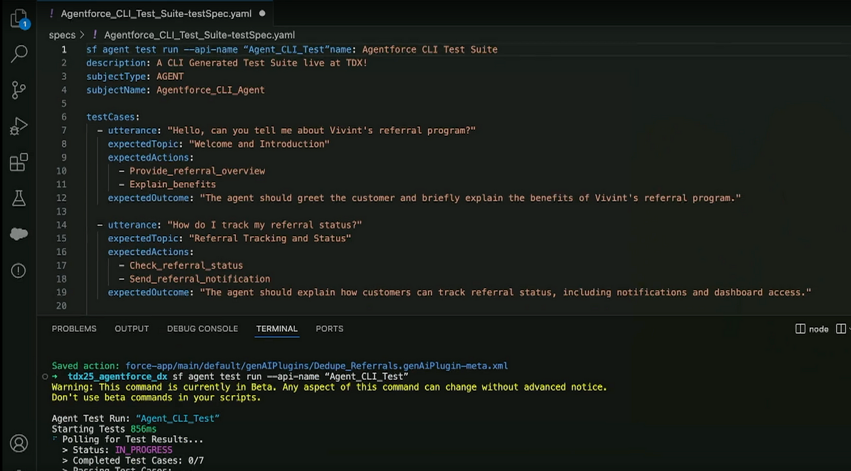Open the Explorer view in activity bar
Screen dimensions: 851x471
(x=19, y=19)
